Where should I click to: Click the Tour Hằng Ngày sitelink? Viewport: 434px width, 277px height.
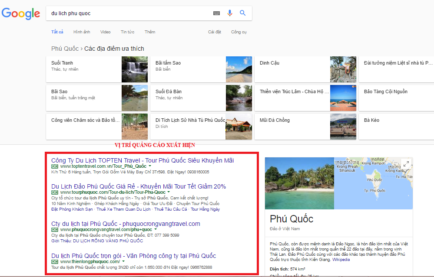pyautogui.click(x=205, y=209)
